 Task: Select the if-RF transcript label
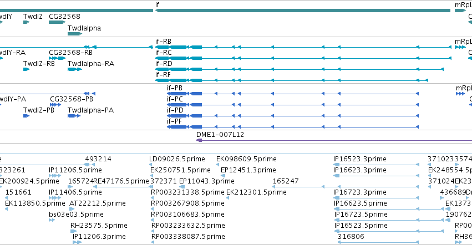pos(163,75)
